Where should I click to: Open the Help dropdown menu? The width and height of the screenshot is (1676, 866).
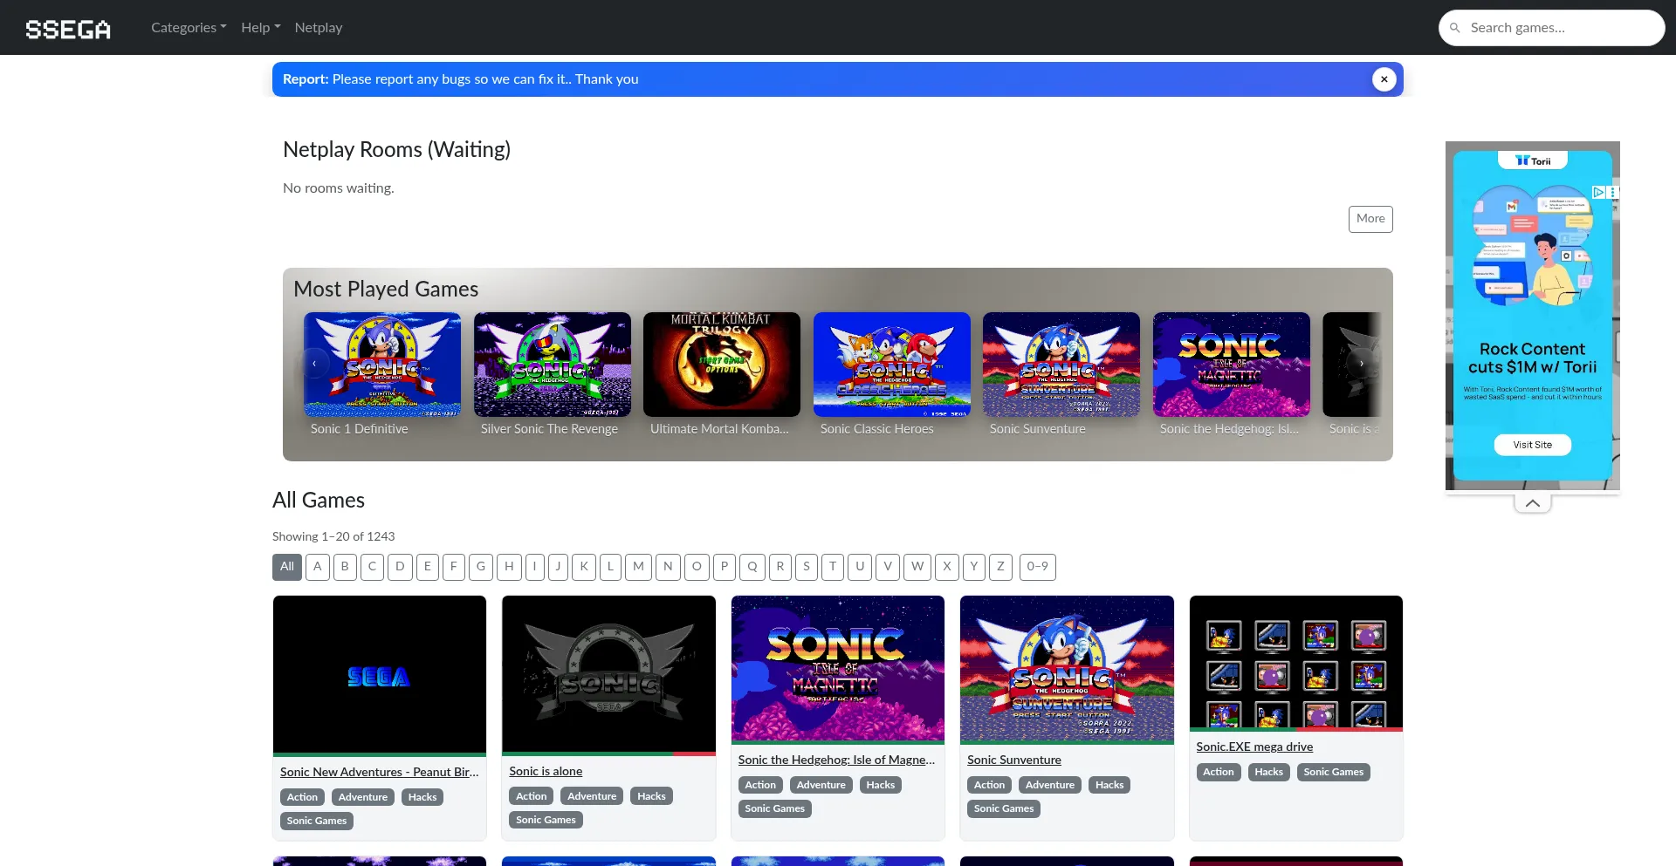pos(260,28)
